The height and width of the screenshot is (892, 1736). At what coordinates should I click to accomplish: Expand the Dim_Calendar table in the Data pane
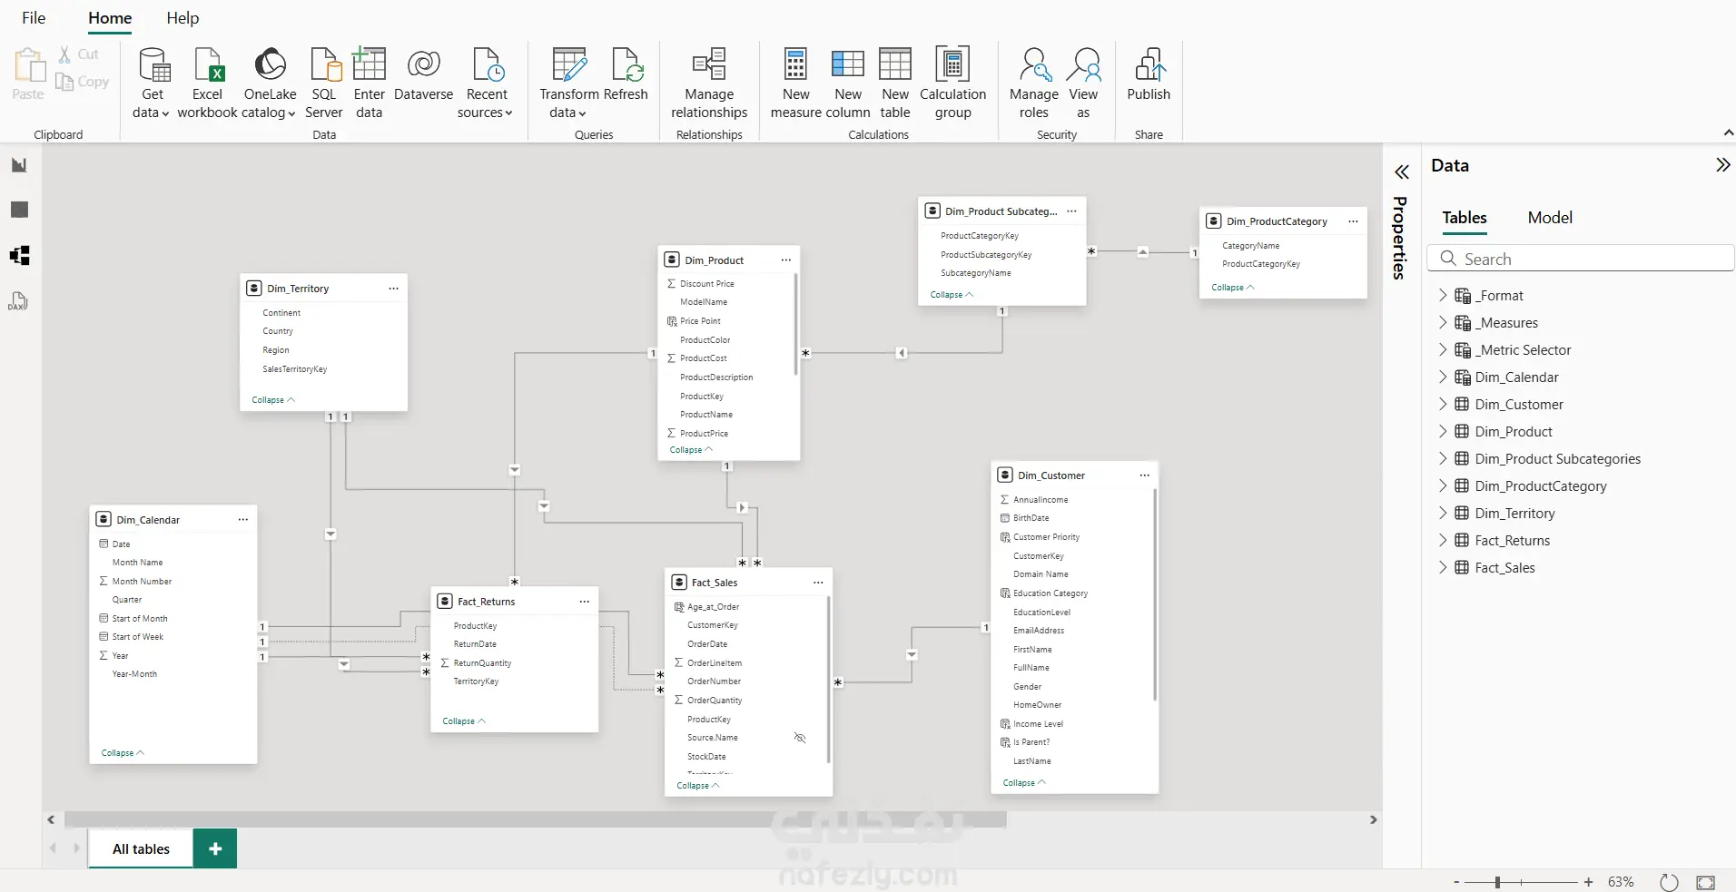[1443, 377]
